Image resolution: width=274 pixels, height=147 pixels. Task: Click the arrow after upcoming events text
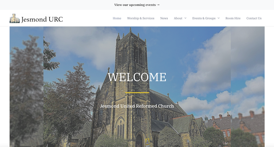tap(158, 5)
